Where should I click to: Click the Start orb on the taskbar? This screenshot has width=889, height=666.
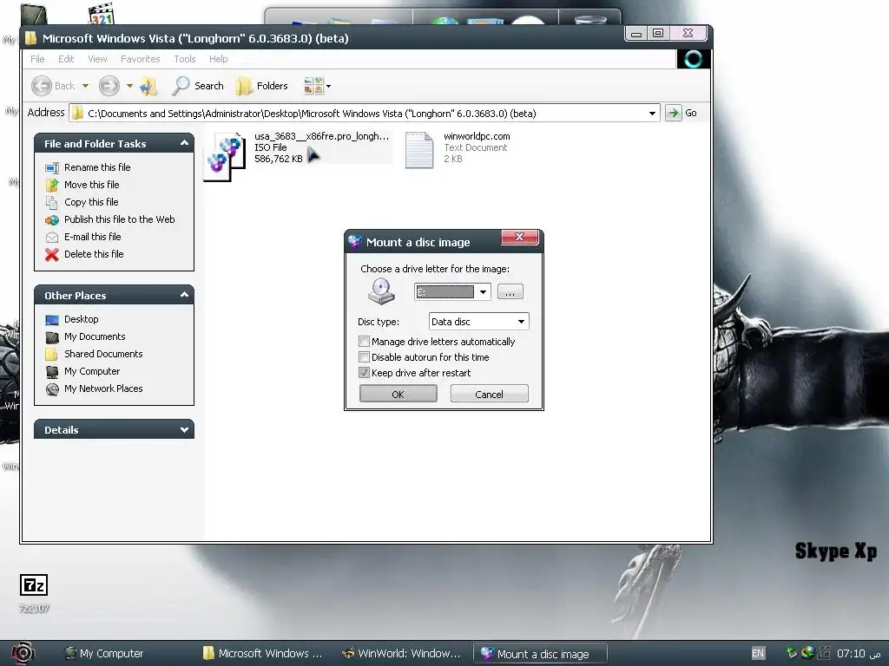pyautogui.click(x=23, y=653)
